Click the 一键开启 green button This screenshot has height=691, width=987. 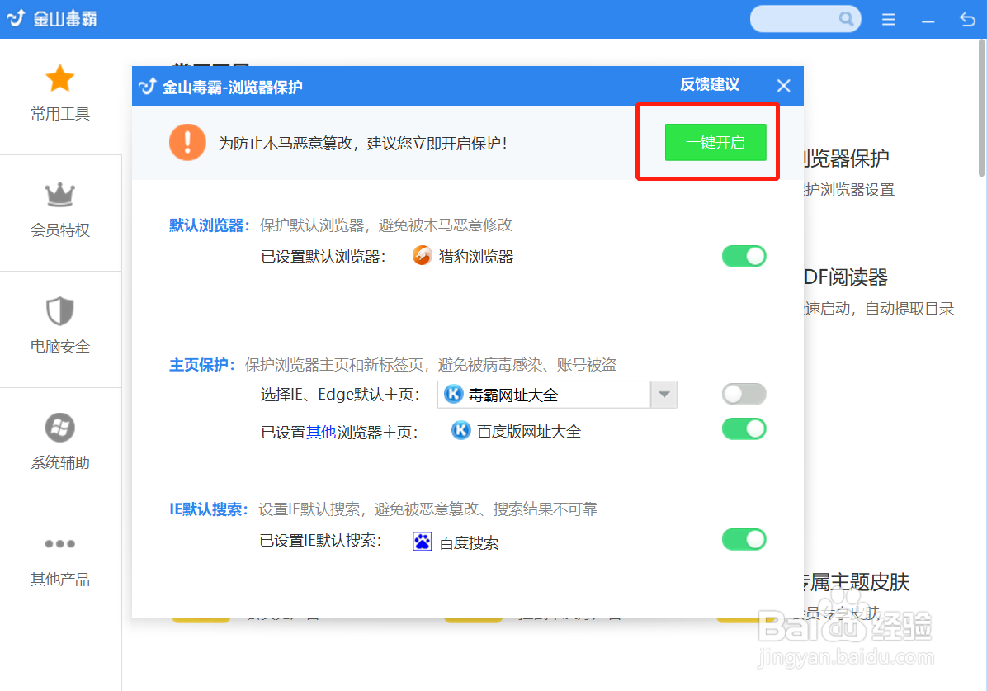coord(715,142)
